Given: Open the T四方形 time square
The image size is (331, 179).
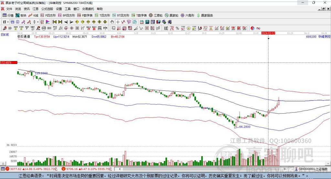Looking at the screenshot, I should pos(102,16).
